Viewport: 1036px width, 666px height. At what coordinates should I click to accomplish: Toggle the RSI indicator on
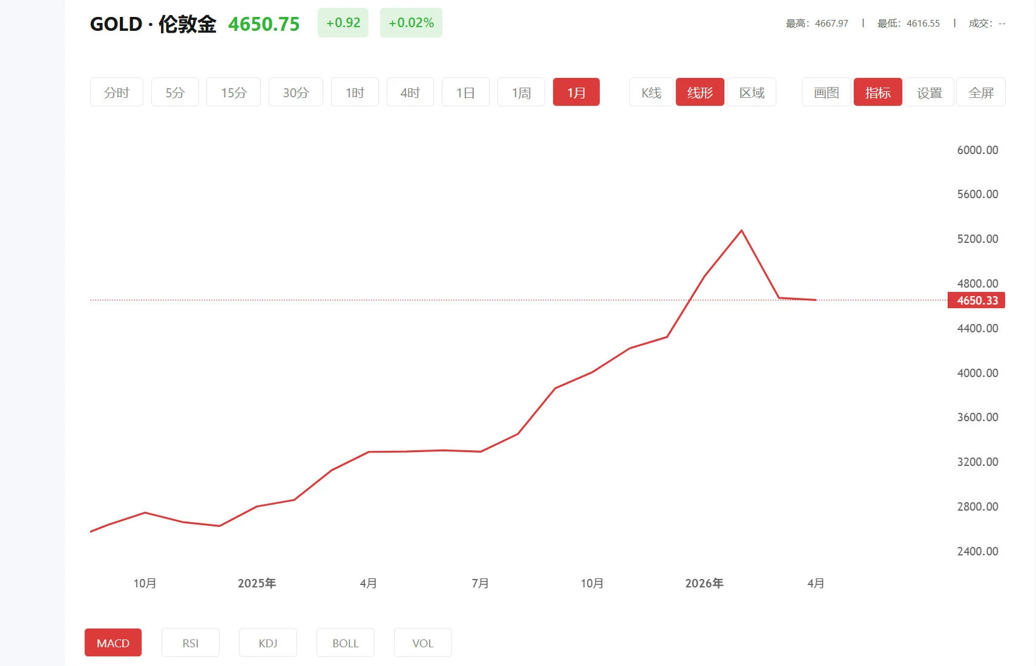pos(190,642)
